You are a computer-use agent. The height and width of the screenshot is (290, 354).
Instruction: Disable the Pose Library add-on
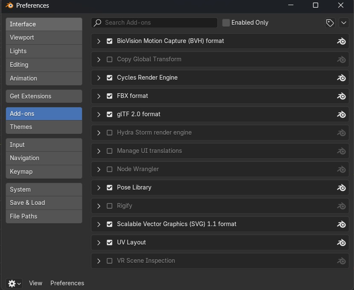109,187
